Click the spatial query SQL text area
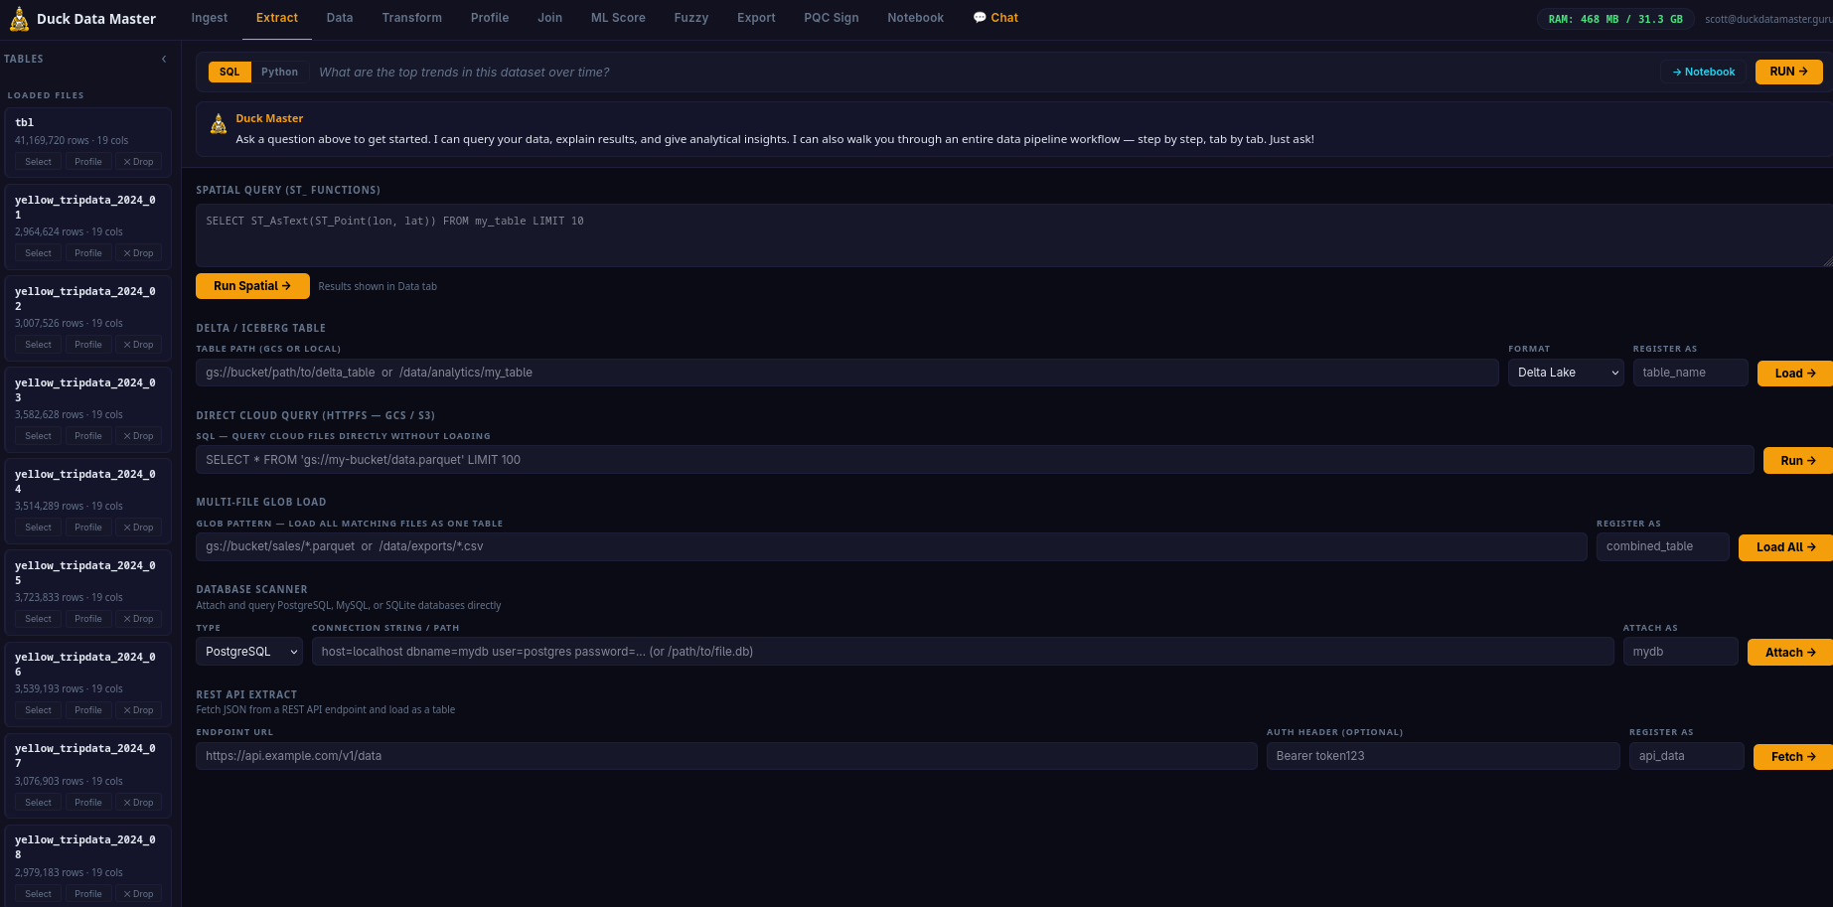Image resolution: width=1833 pixels, height=907 pixels. coord(1013,235)
